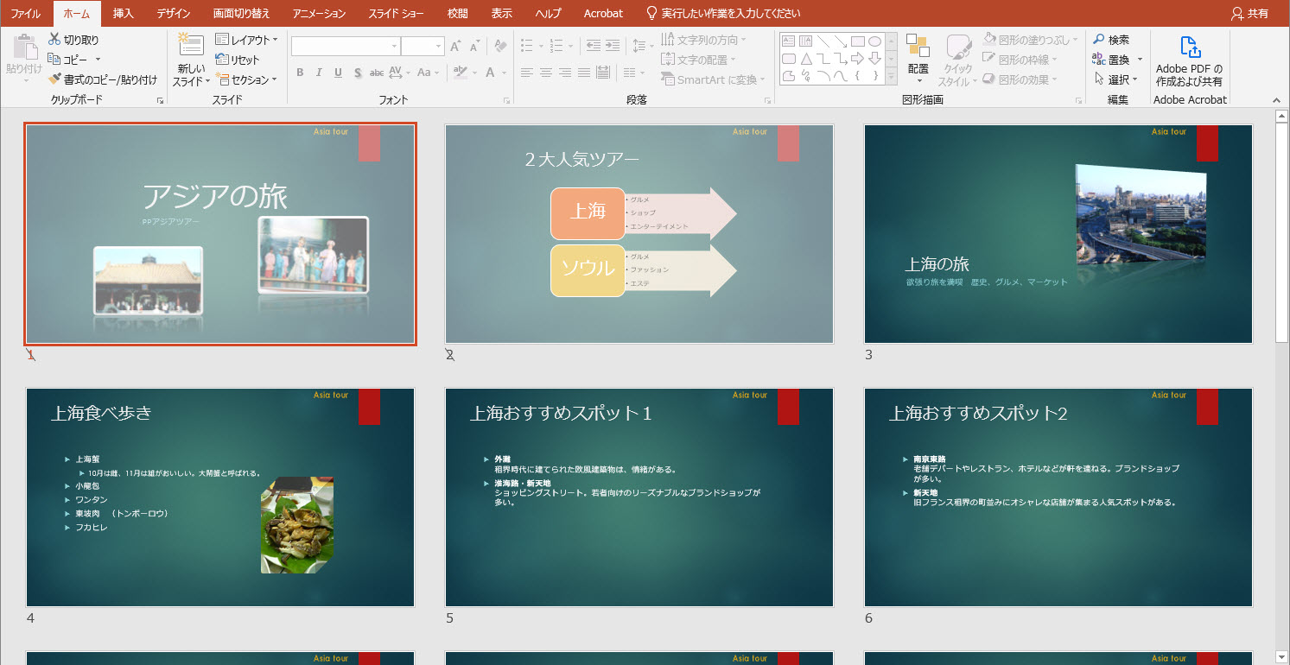Click the grayed Bold B button
The height and width of the screenshot is (665, 1290).
(x=300, y=73)
